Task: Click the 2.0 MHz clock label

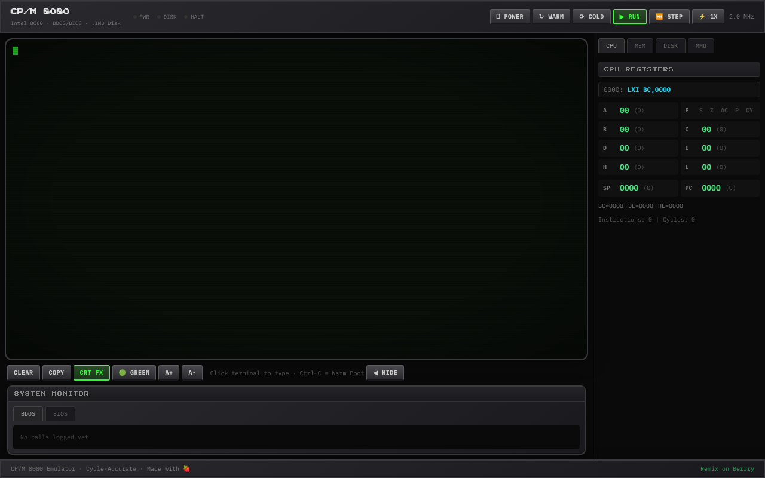Action: 742,17
